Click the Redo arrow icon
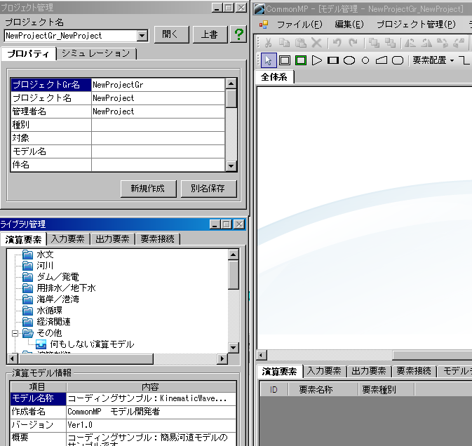 [353, 43]
